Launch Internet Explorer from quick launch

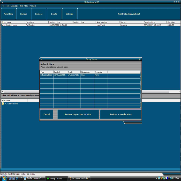click(17, 178)
